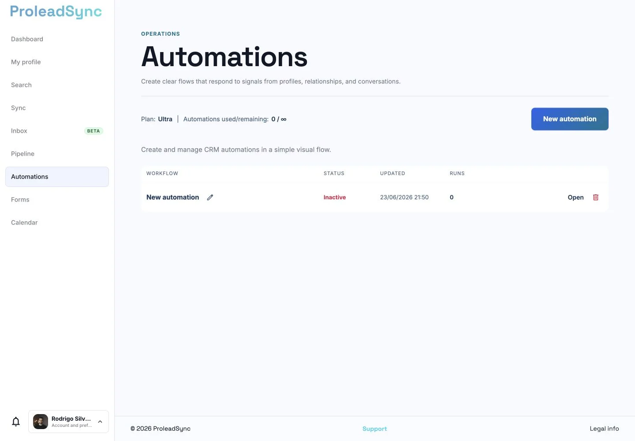Image resolution: width=635 pixels, height=441 pixels.
Task: Delete the automation with the trash icon
Action: pos(596,198)
